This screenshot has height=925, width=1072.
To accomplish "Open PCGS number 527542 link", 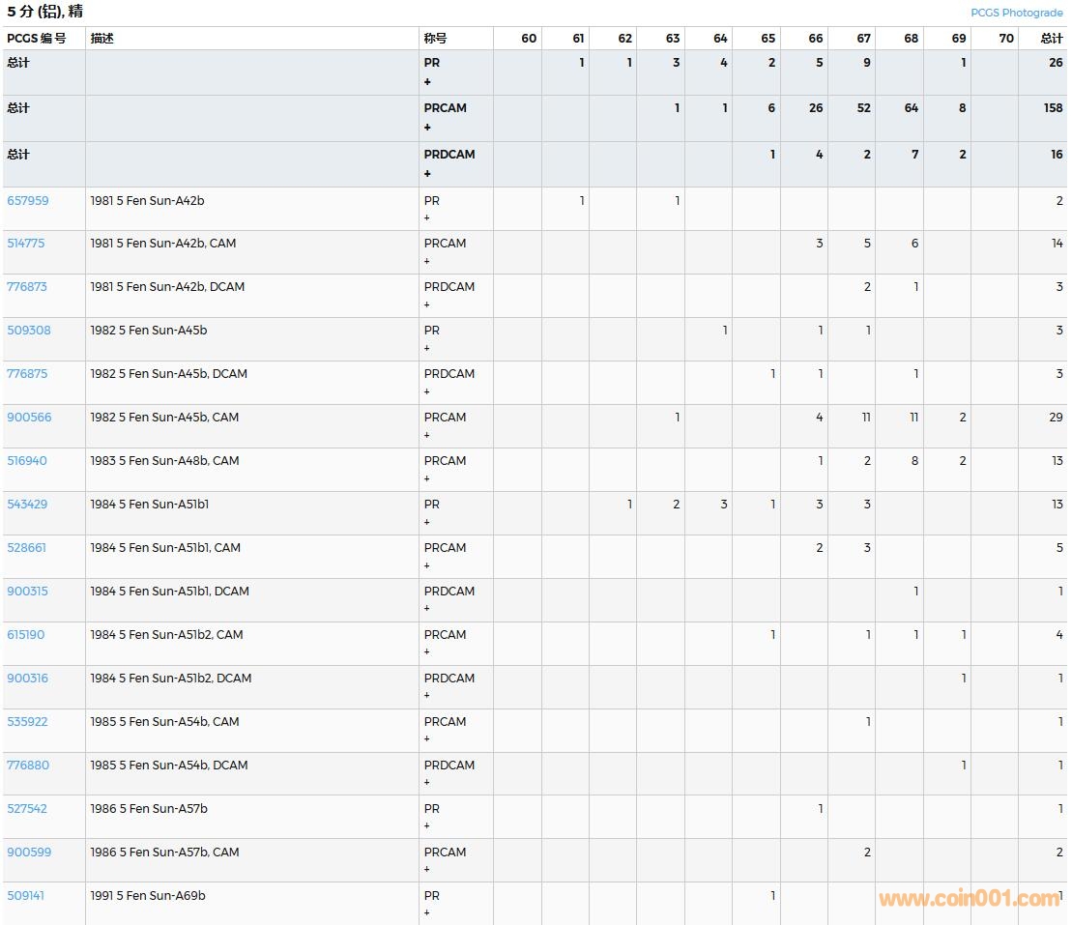I will click(x=27, y=809).
